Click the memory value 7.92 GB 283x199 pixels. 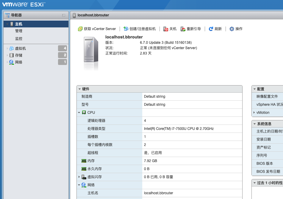click(151, 161)
